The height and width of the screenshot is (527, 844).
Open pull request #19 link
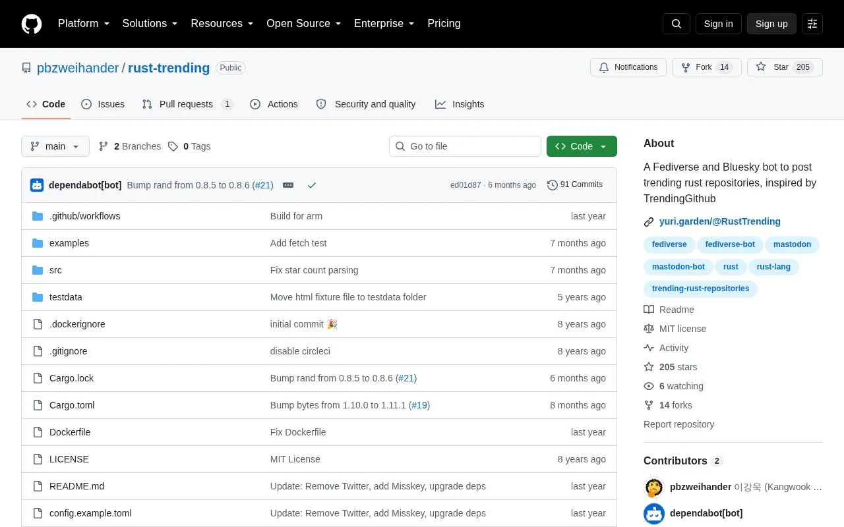[419, 405]
